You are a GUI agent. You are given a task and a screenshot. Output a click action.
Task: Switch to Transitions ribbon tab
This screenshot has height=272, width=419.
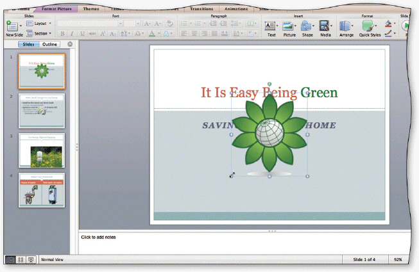[x=201, y=9]
